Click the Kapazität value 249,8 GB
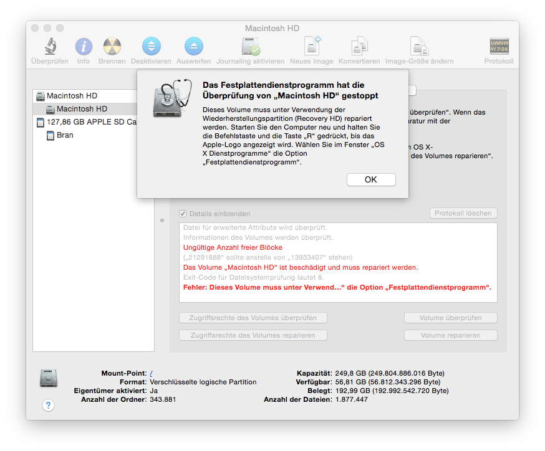 tap(390, 373)
